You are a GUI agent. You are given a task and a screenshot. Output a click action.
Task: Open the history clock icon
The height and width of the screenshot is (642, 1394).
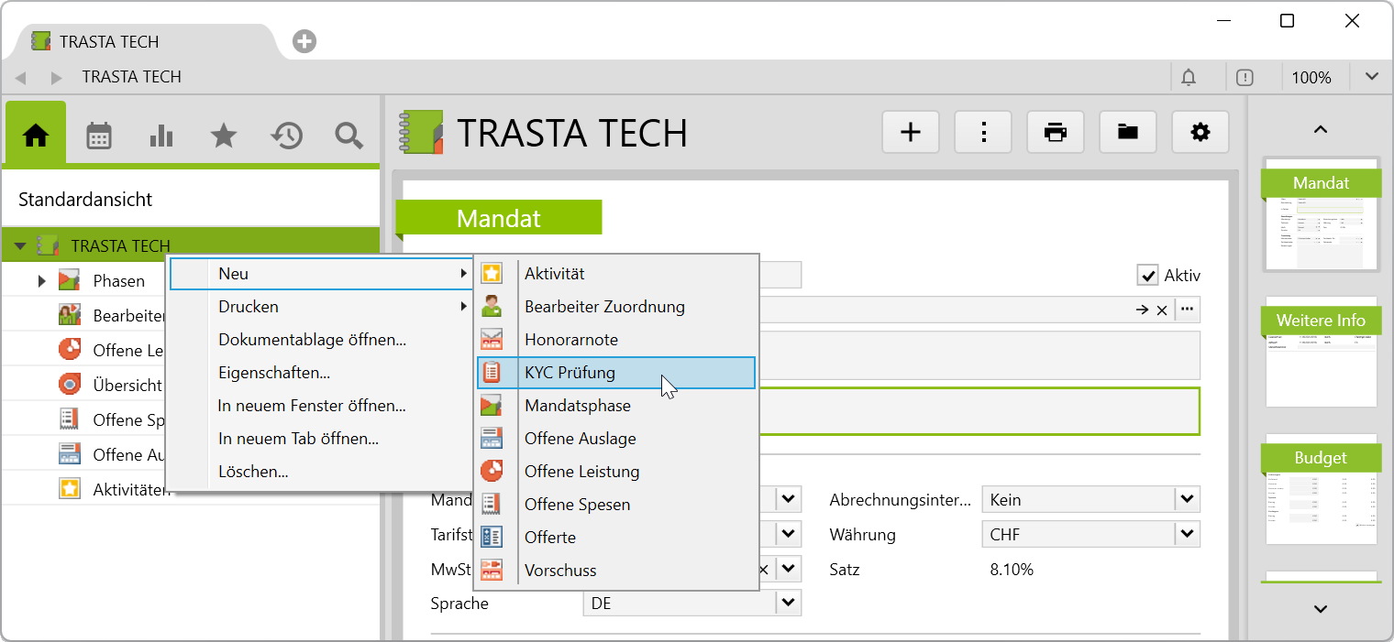pos(286,136)
